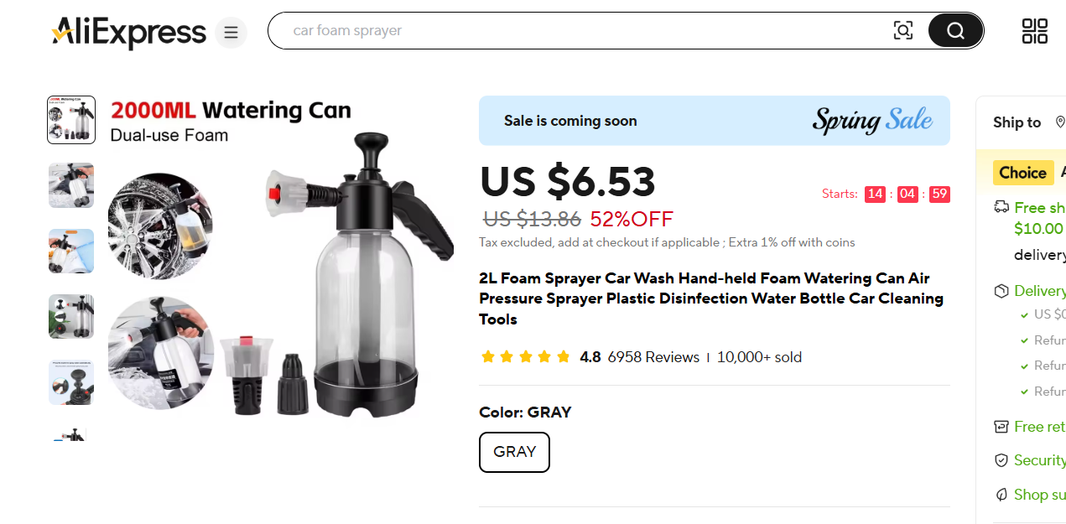Show the wheel foam washing thumbnail
This screenshot has height=524, width=1066.
point(71,185)
